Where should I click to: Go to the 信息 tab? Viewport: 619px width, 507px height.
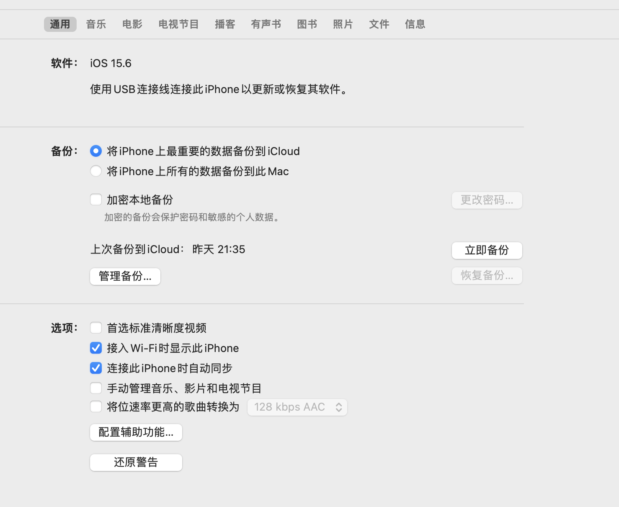coord(415,24)
